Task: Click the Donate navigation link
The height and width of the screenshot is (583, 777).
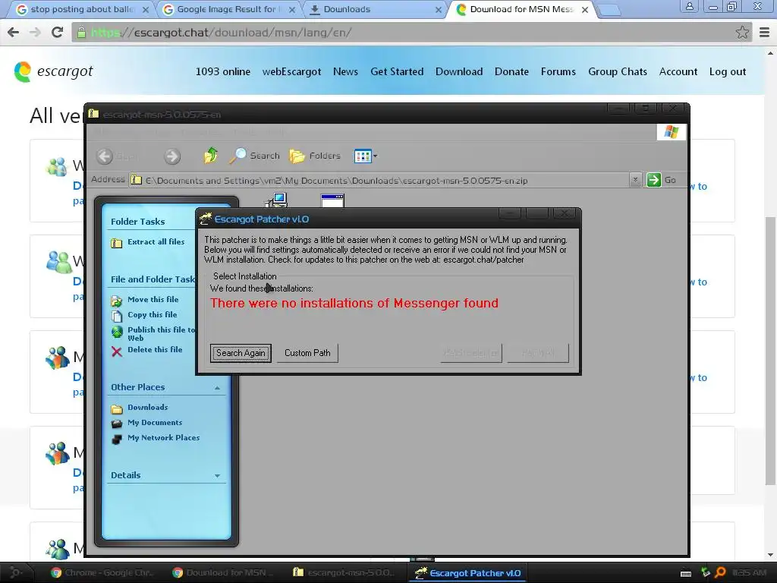Action: [511, 72]
